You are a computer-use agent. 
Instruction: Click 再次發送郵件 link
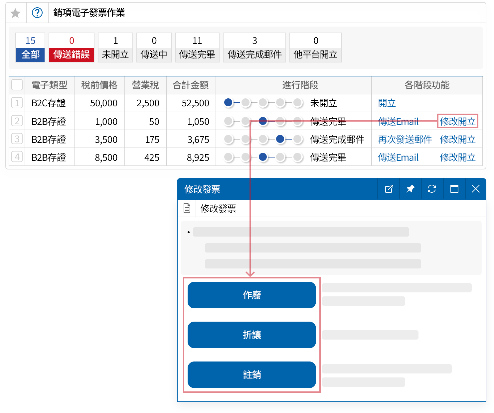[x=405, y=139]
